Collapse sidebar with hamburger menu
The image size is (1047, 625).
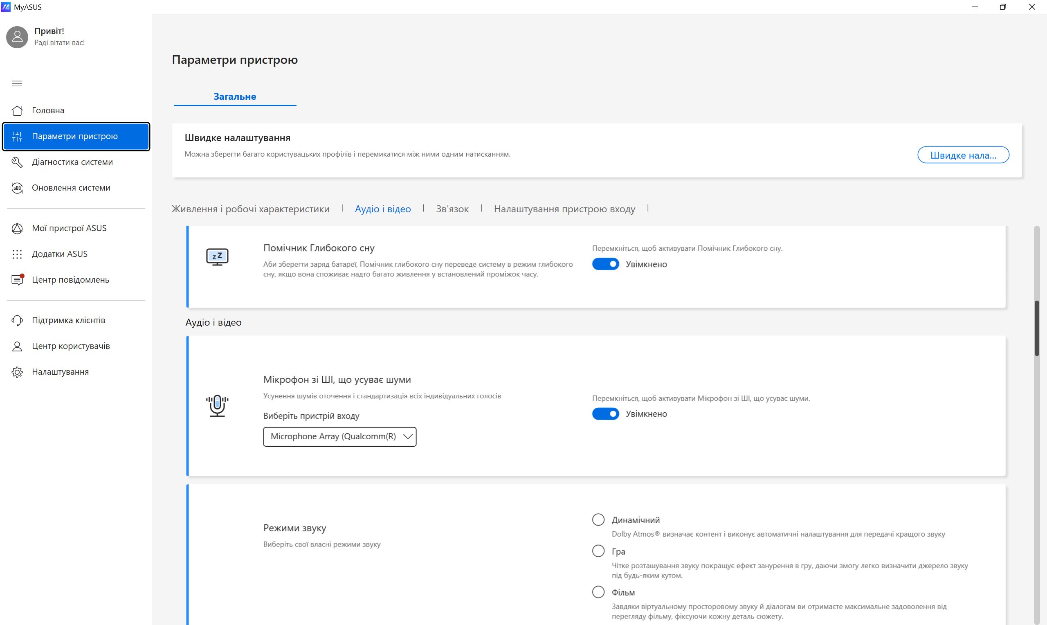[17, 83]
